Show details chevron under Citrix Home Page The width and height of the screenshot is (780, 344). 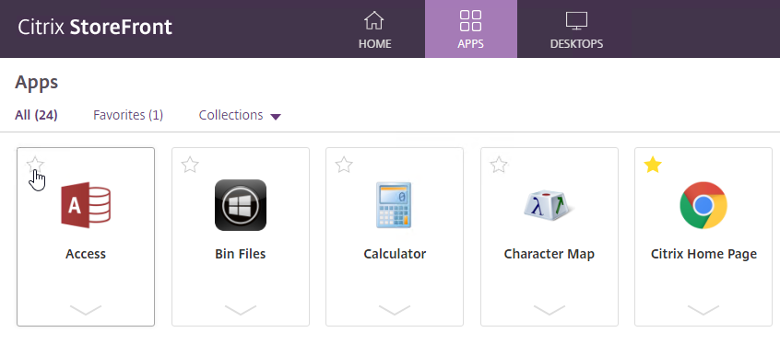(x=703, y=310)
